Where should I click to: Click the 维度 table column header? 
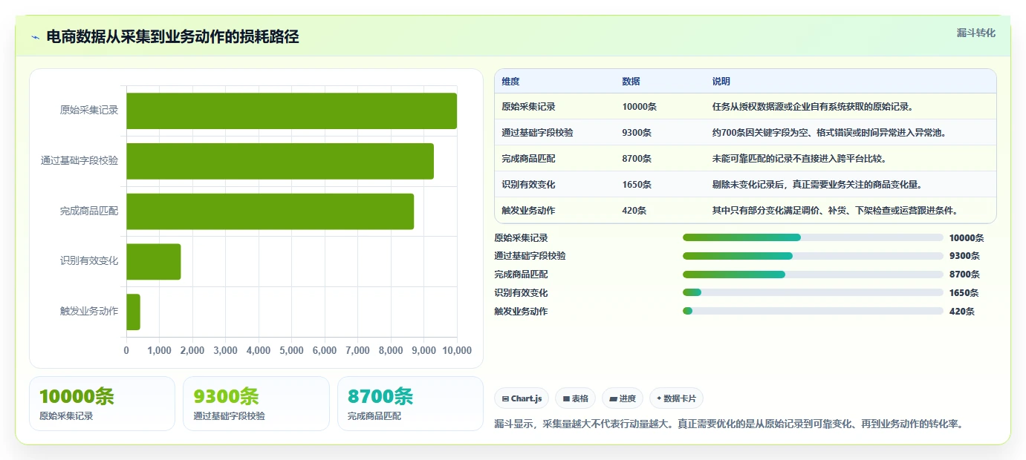[510, 82]
